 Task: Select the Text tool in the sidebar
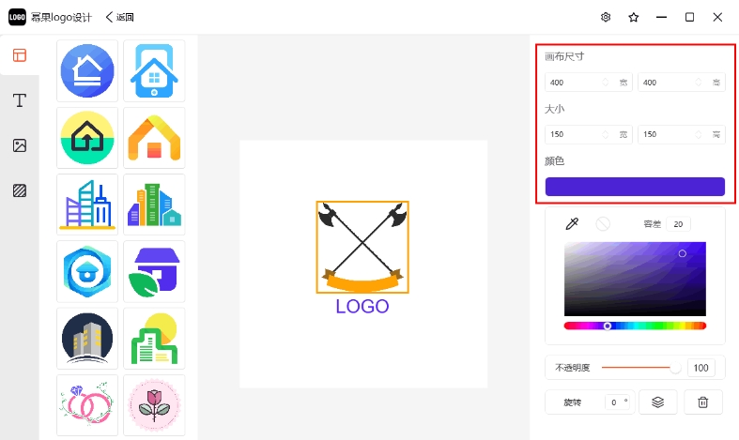pyautogui.click(x=20, y=100)
